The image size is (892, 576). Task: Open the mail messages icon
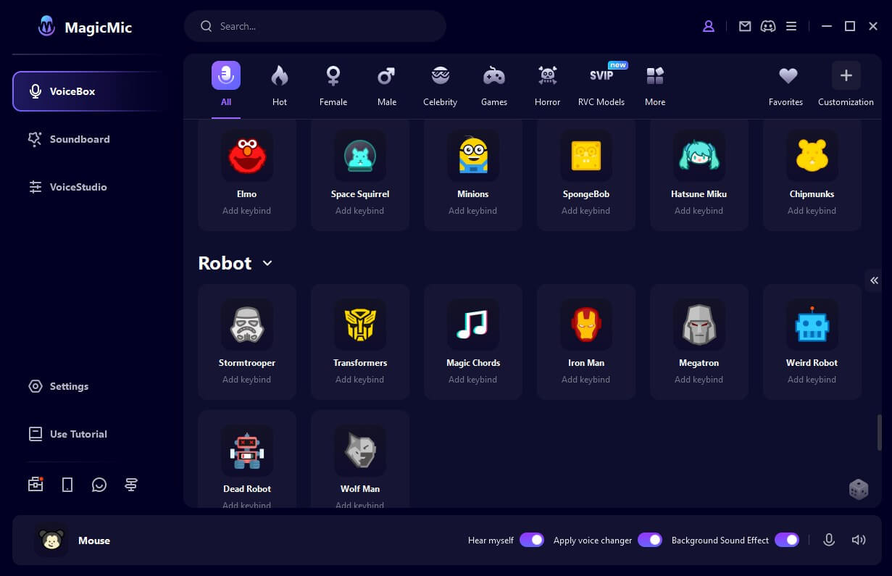click(x=745, y=26)
